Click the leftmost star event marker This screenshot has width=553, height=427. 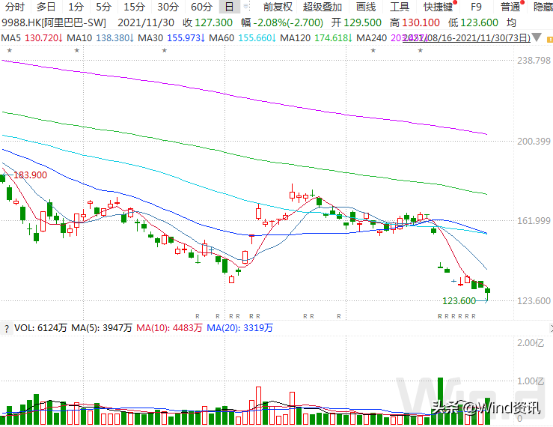click(x=10, y=50)
